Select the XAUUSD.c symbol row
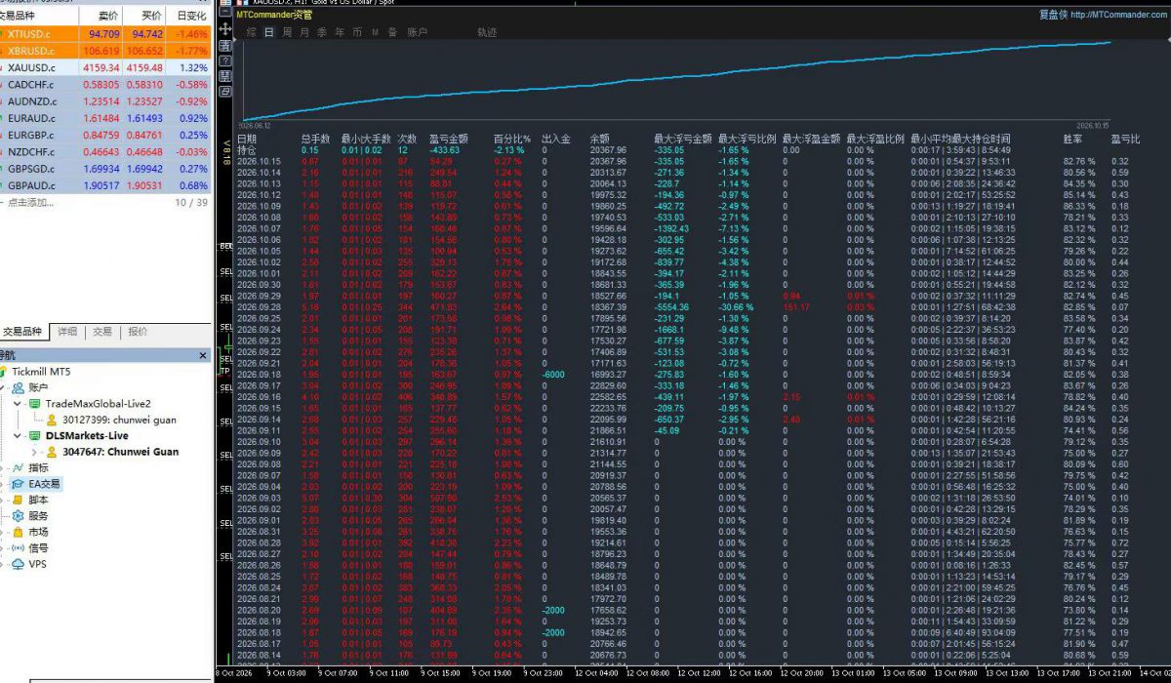 (105, 68)
